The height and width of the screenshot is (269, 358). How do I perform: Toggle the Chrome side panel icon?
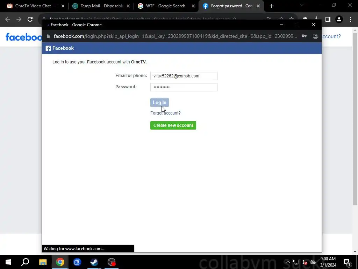pyautogui.click(x=328, y=19)
